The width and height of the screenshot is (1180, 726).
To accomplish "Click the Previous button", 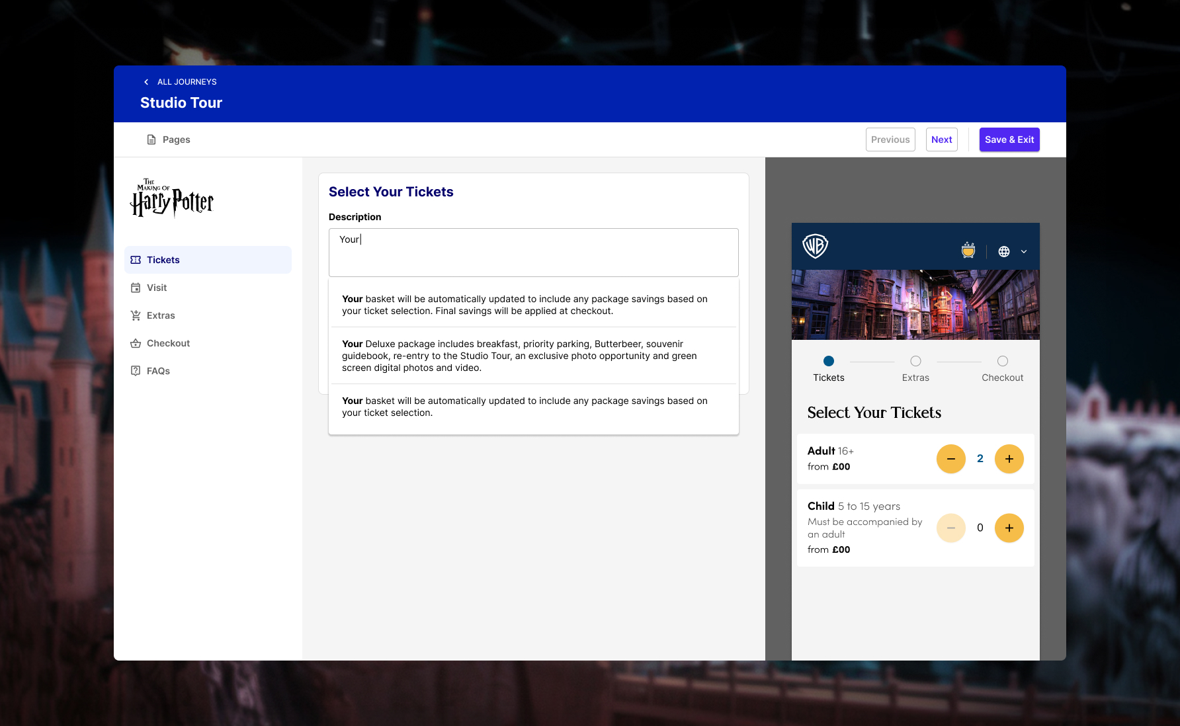I will tap(890, 140).
